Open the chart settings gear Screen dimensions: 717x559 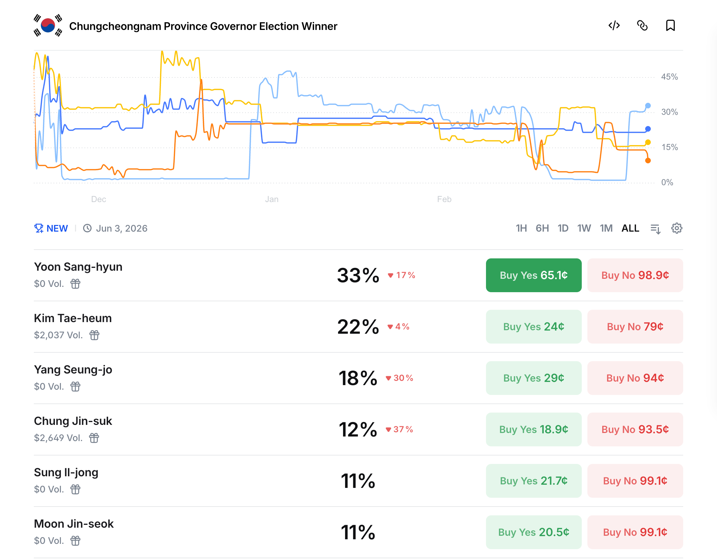coord(677,228)
